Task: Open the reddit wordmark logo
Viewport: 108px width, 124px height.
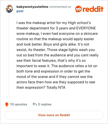Action: (93, 9)
